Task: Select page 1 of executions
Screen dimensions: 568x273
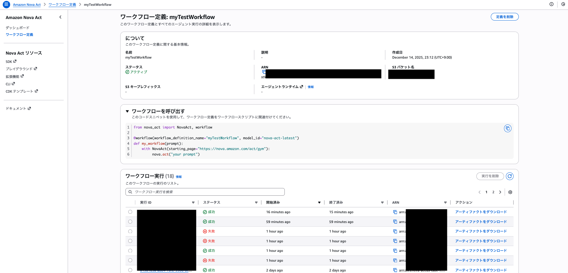Action: coord(486,192)
